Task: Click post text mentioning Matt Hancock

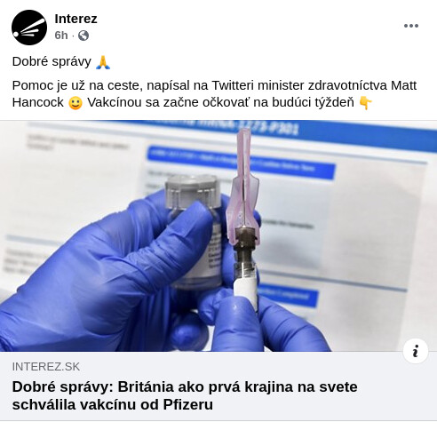Action: point(214,94)
